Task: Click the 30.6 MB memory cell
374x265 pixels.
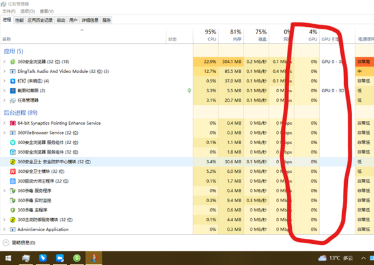Action: point(231,161)
